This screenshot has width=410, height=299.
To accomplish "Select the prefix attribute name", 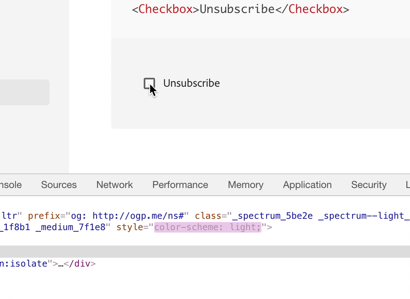I will coord(44,216).
